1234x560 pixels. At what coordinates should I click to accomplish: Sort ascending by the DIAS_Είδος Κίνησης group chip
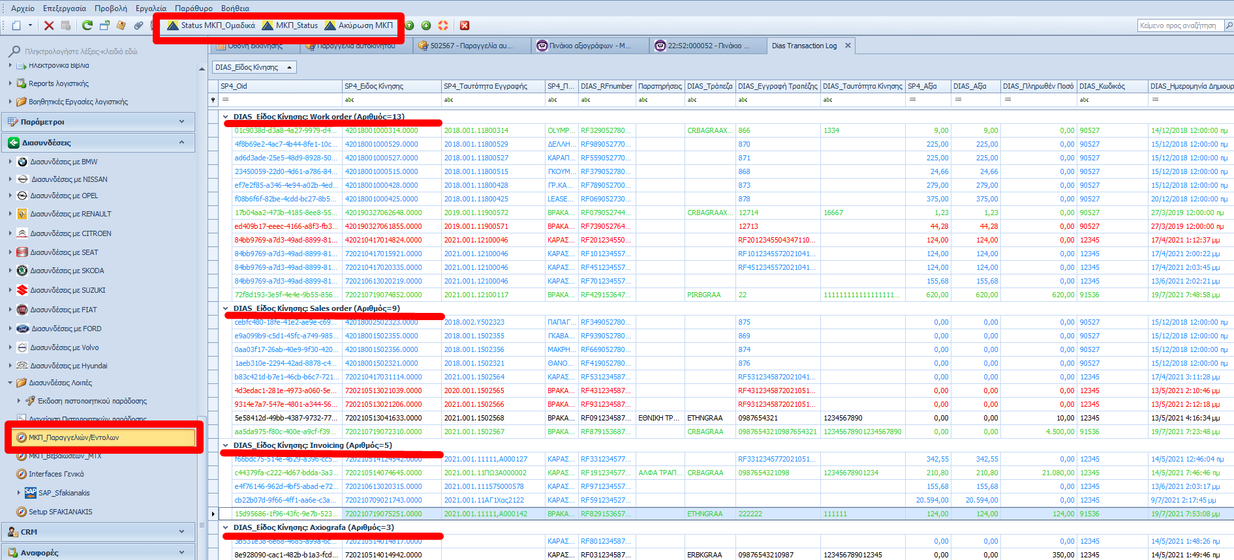[254, 67]
